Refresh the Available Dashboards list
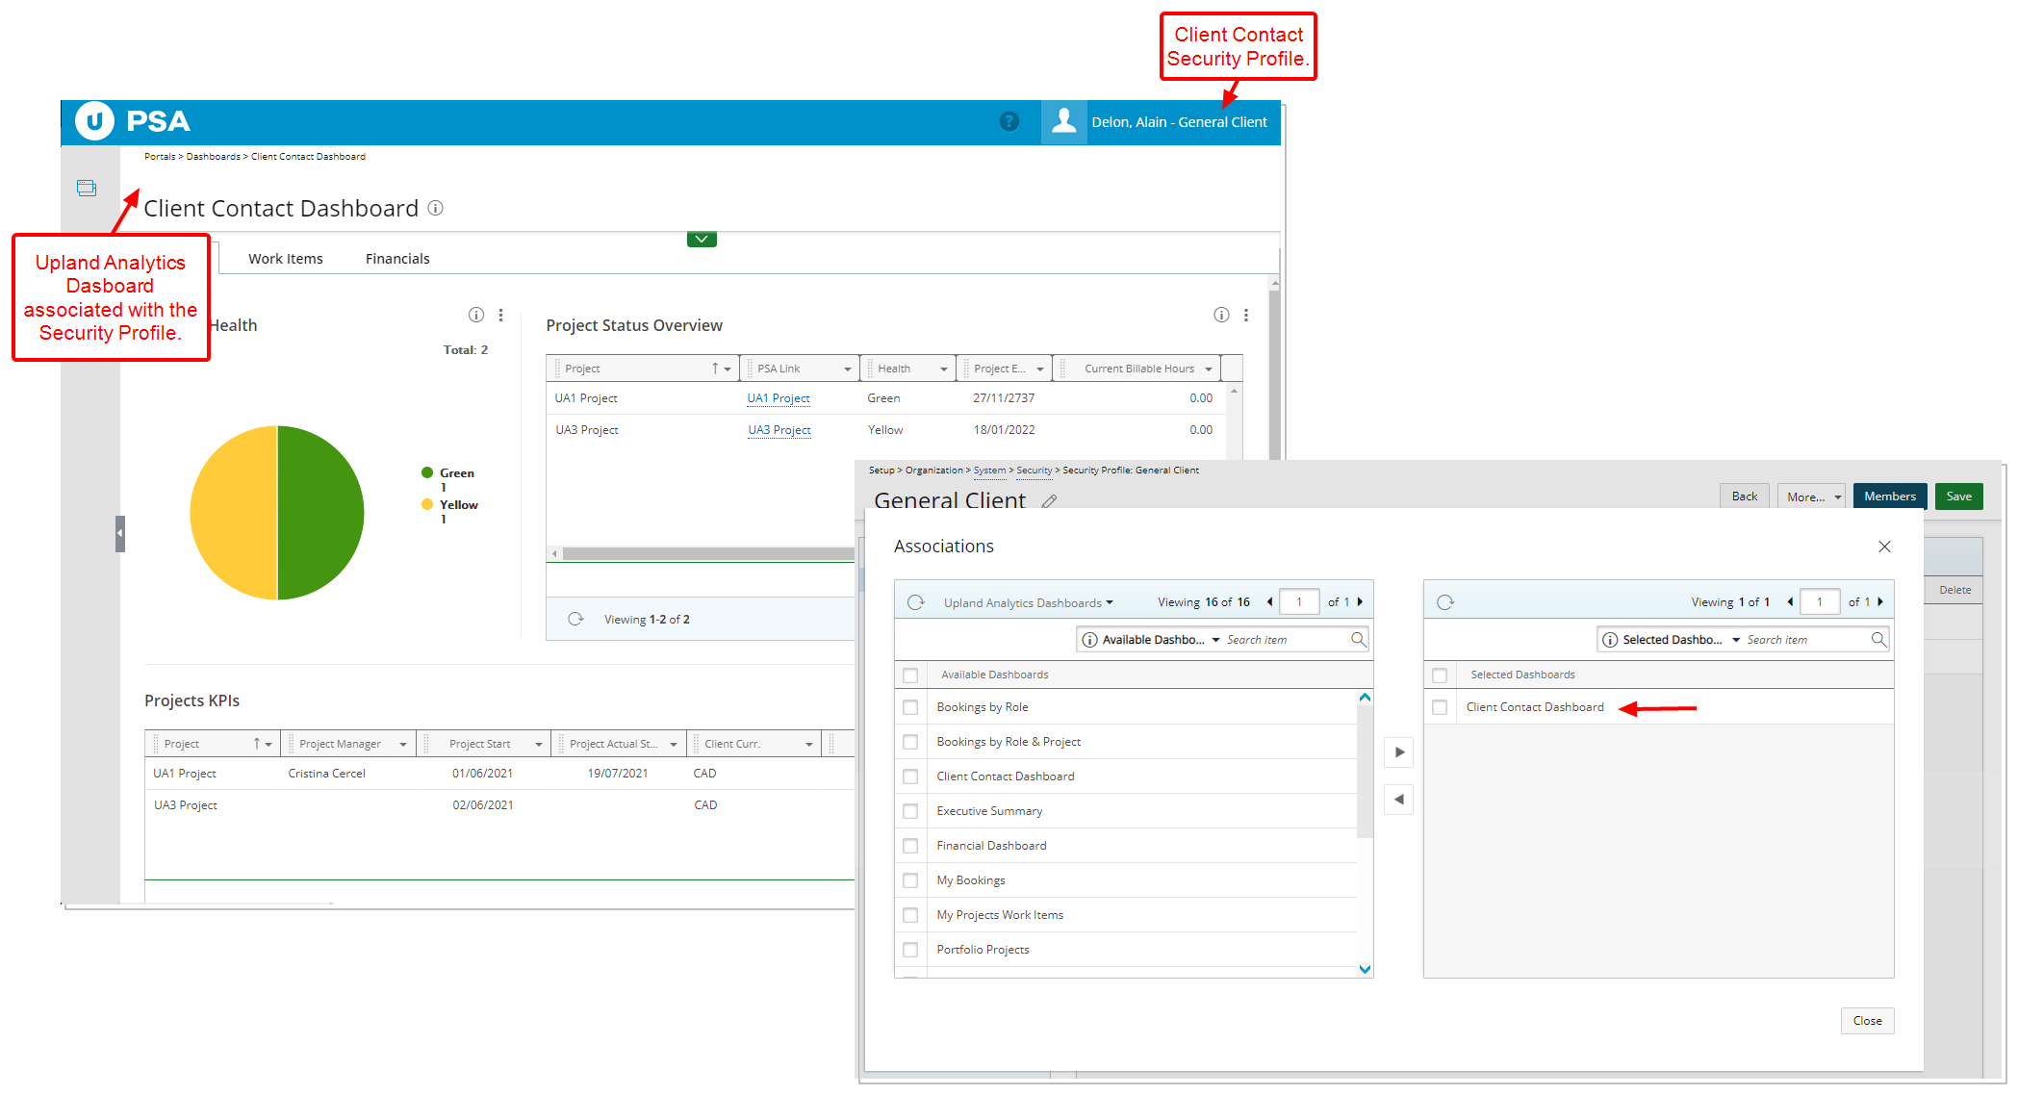Viewport: 2018px width, 1095px height. pyautogui.click(x=915, y=602)
